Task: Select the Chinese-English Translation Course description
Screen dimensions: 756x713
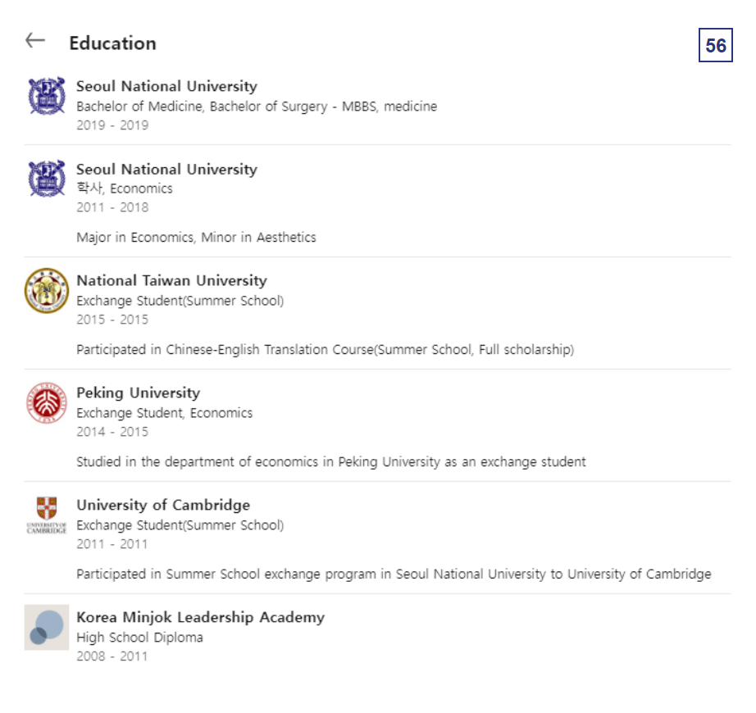Action: 326,350
